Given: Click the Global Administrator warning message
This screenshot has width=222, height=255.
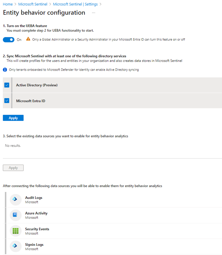Looking at the screenshot, I should [x=108, y=39].
